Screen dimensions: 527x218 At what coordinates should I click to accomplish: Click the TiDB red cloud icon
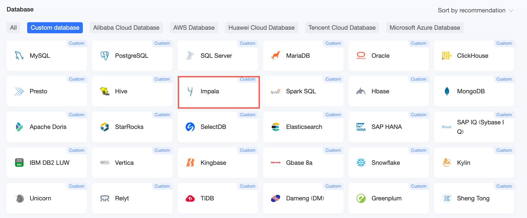(190, 198)
